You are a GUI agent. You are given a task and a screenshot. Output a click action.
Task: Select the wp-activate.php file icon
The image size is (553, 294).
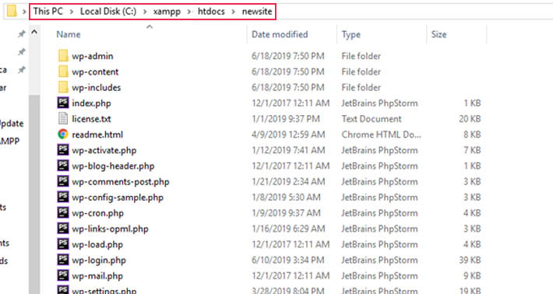point(63,150)
